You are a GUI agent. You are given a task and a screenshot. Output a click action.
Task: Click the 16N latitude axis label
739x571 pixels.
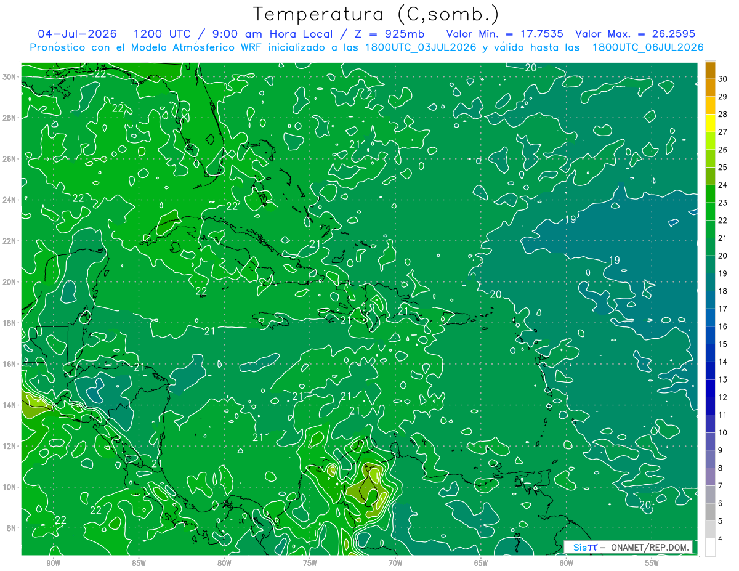[x=10, y=364]
